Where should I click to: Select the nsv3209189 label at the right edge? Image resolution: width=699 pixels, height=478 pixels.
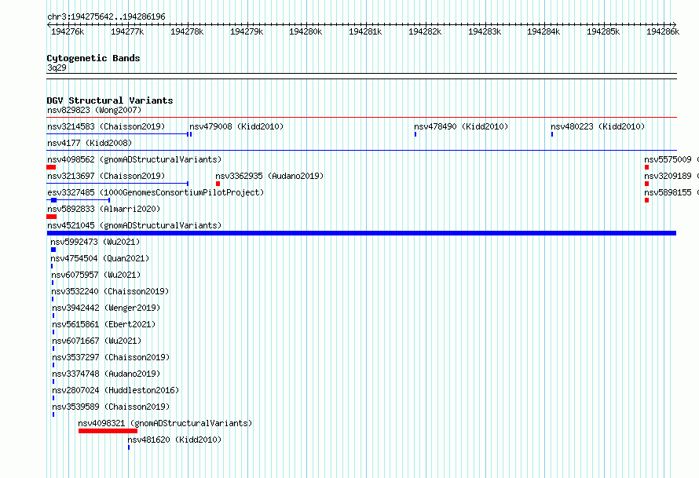click(x=671, y=176)
